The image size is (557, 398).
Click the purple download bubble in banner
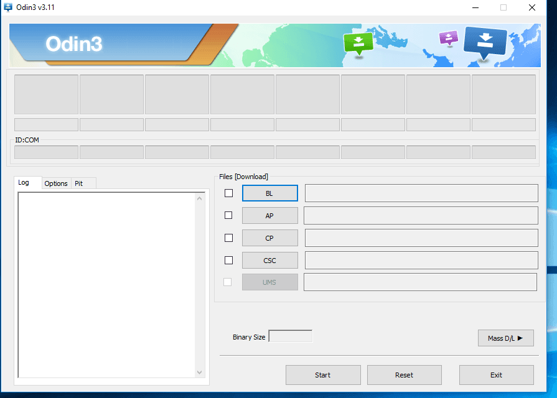point(448,38)
